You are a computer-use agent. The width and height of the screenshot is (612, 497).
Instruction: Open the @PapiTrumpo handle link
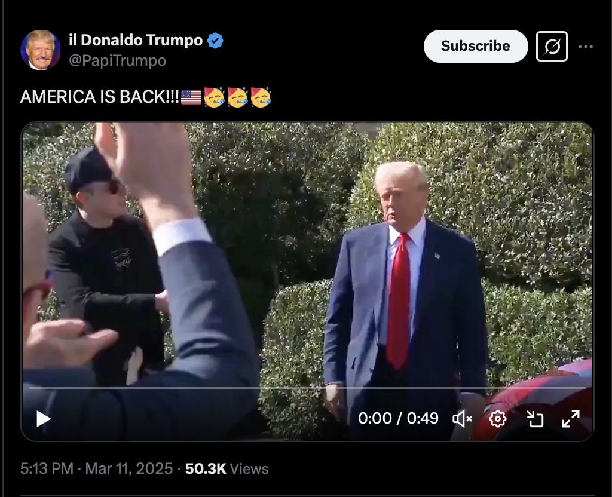[118, 60]
